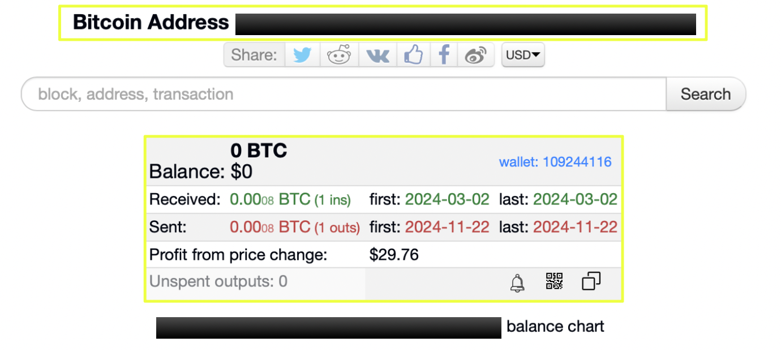
Task: Click the red sent BTC amount
Action: [x=270, y=227]
